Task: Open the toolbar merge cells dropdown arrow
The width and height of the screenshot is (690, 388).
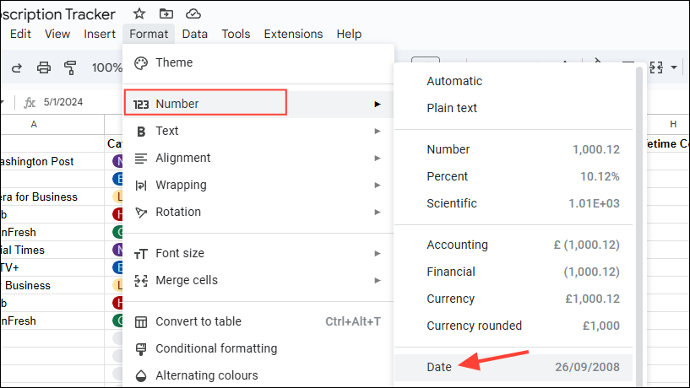Action: pos(674,67)
